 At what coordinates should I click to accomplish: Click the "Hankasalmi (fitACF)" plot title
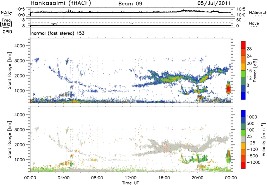click(x=61, y=3)
